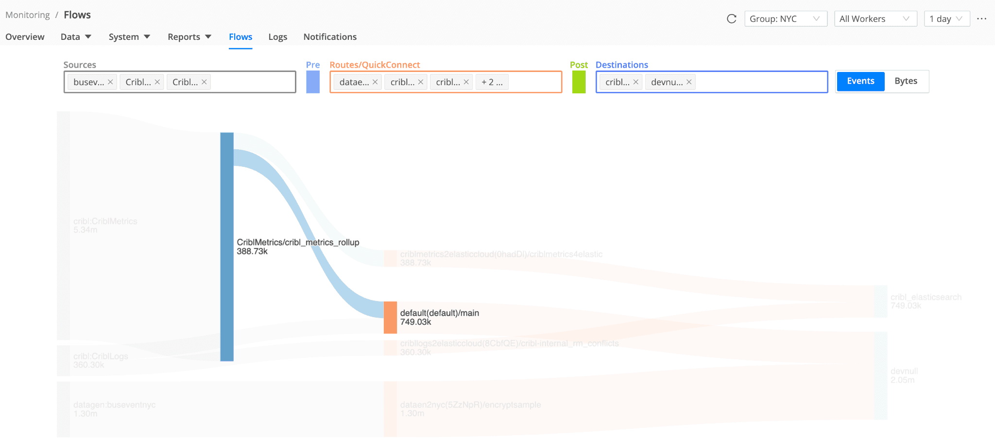Click the blue Pre color block
The width and height of the screenshot is (995, 444).
[313, 82]
